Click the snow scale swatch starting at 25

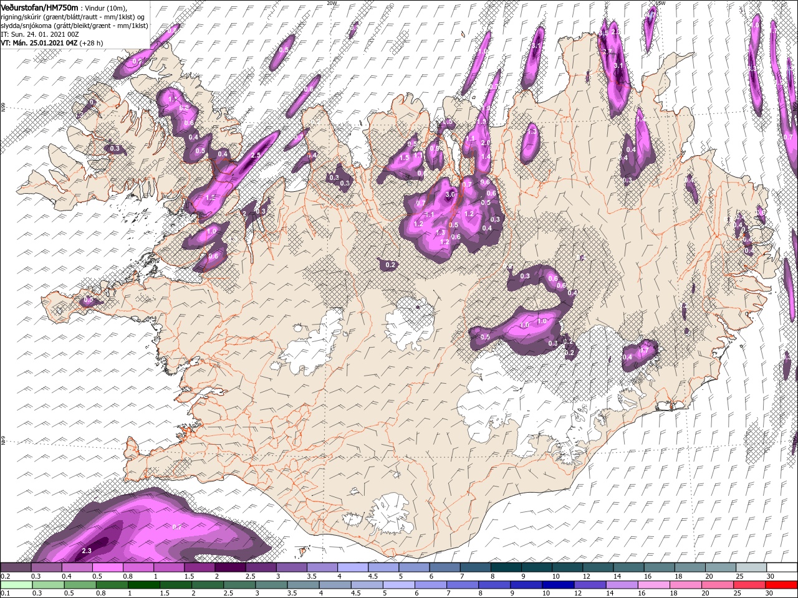coord(752,567)
